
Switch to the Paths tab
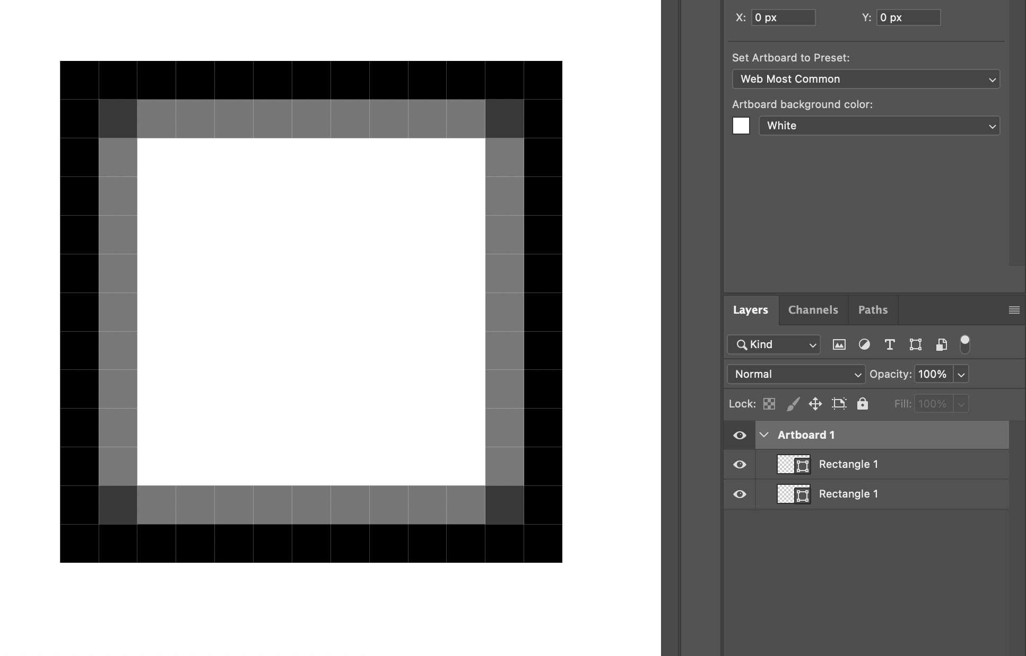(873, 310)
